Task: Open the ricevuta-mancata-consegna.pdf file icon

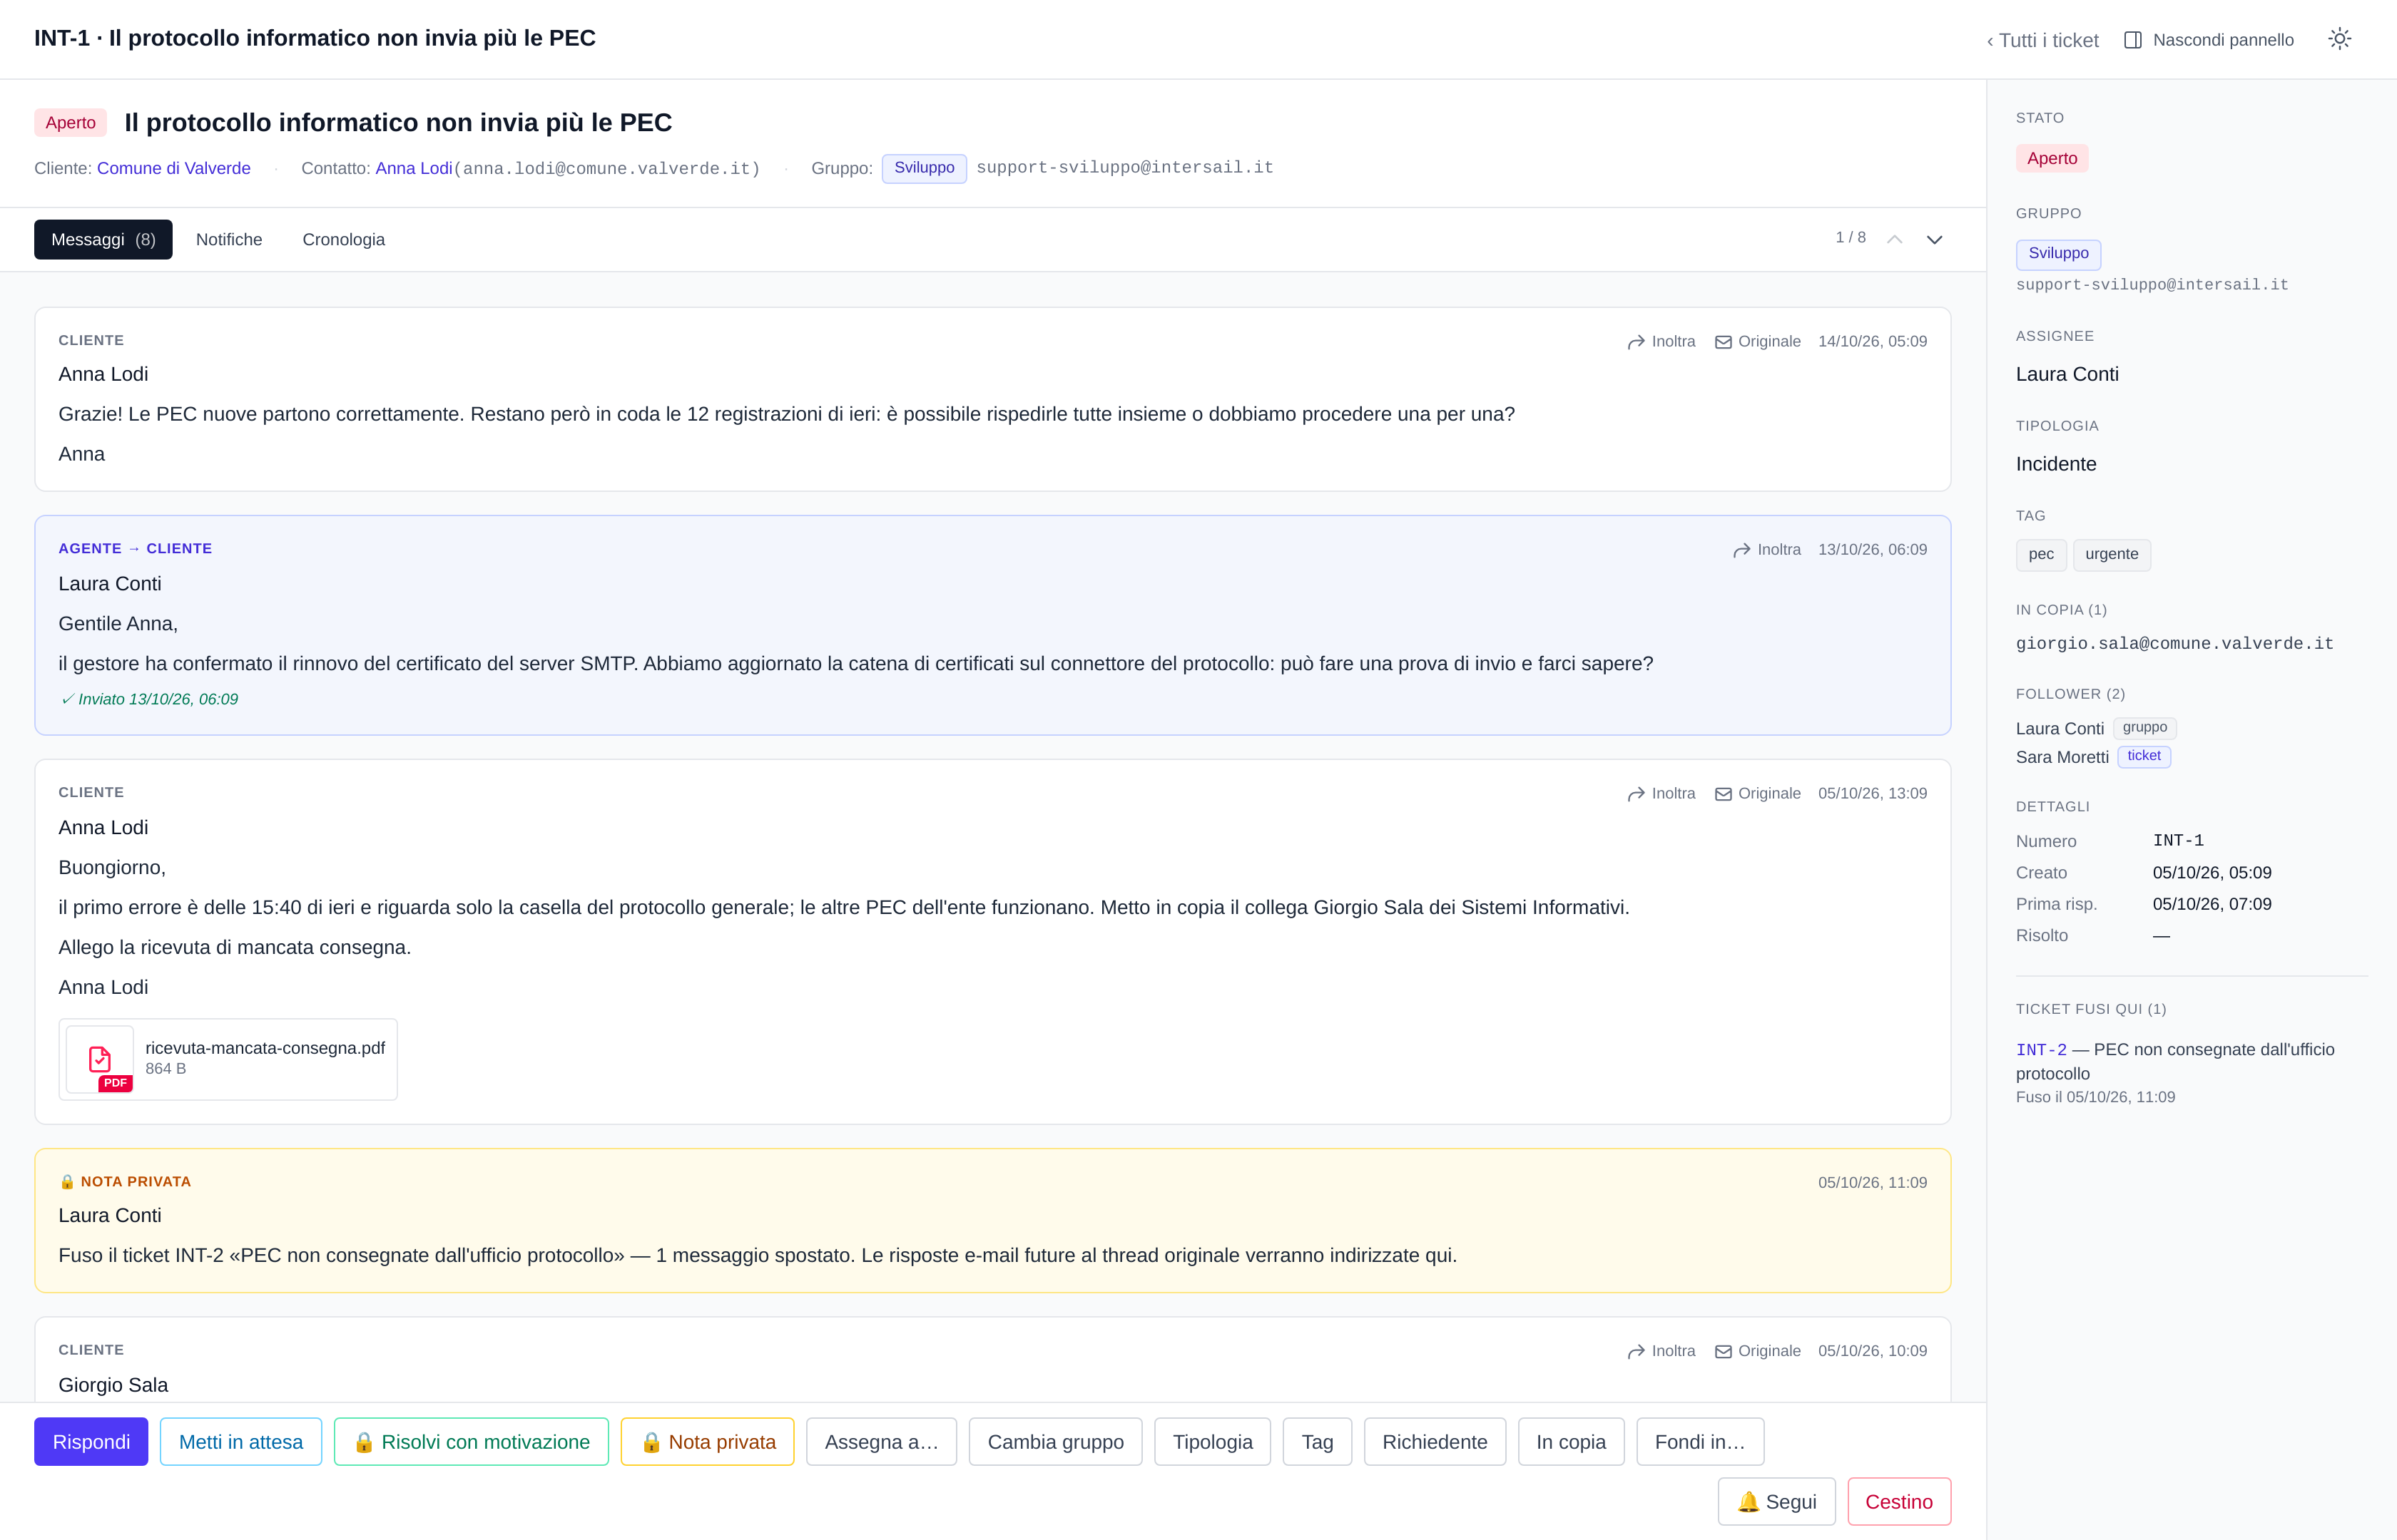Action: point(100,1059)
